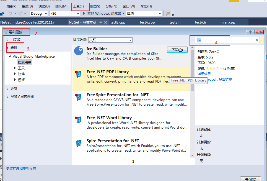Click the Undo arrow icon
Viewport: 267px width, 181px height.
(11, 14)
